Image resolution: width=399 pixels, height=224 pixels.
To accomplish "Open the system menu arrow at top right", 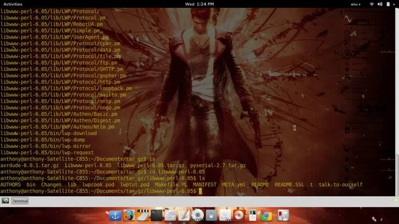I will (x=394, y=4).
